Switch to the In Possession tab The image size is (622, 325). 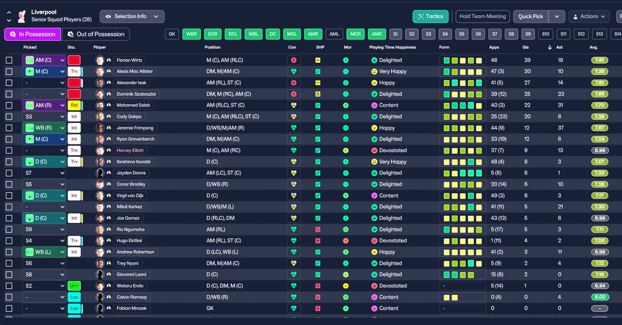(33, 34)
